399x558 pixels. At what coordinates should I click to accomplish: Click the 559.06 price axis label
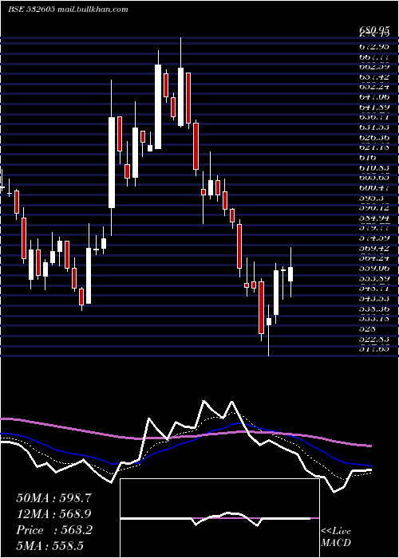pos(374,269)
